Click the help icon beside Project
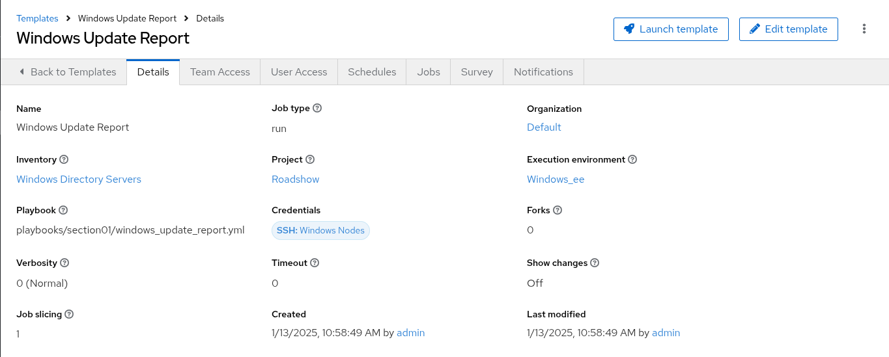Viewport: 889px width, 357px height. tap(310, 159)
